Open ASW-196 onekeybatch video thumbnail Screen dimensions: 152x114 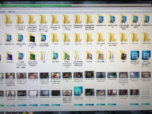click(101, 75)
